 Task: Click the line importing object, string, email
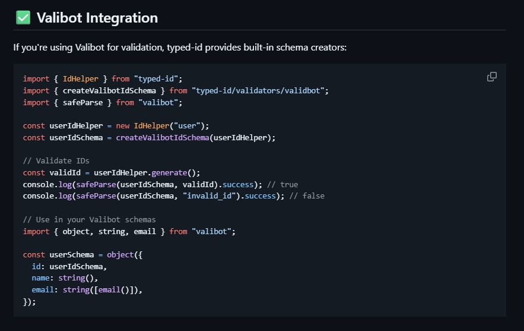(129, 232)
